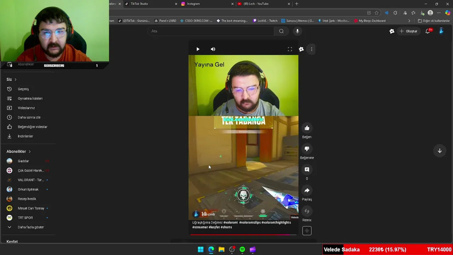Screen dimensions: 453x255
Task: Open Mesut Can Tomay channel
Action: 28,208
